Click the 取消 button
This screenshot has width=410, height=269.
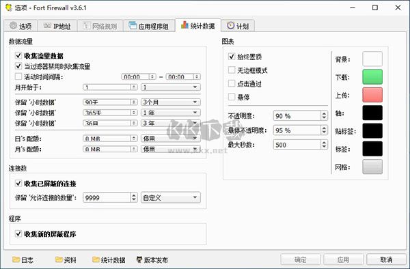click(x=386, y=259)
